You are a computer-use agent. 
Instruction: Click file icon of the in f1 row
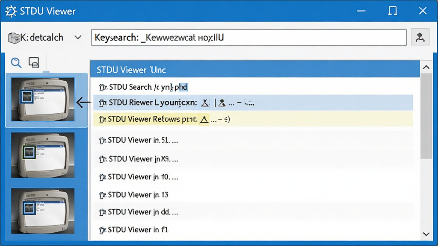click(103, 230)
